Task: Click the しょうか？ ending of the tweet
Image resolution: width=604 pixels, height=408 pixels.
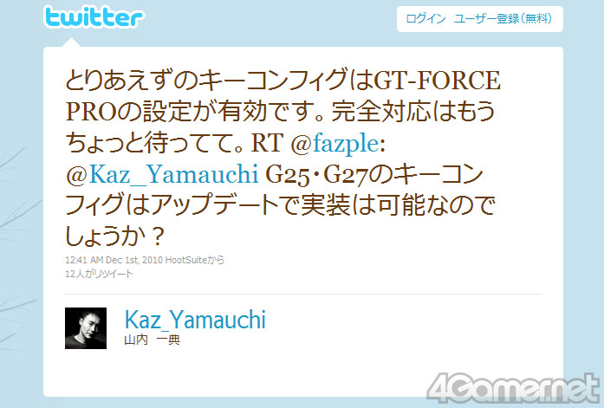Action: [115, 236]
